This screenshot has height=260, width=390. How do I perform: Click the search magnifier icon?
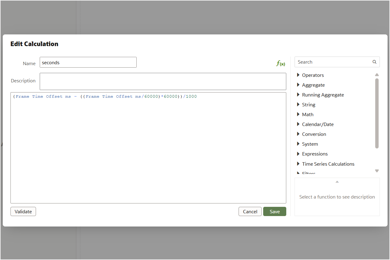(374, 62)
